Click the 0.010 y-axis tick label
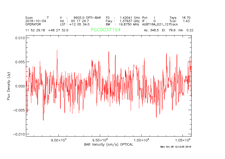The height and width of the screenshot is (159, 225). tap(20, 38)
